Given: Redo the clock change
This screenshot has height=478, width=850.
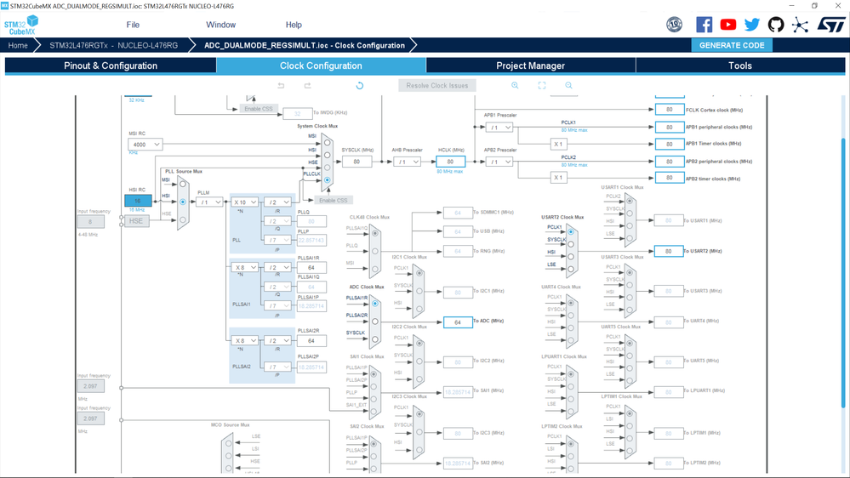Looking at the screenshot, I should [307, 86].
